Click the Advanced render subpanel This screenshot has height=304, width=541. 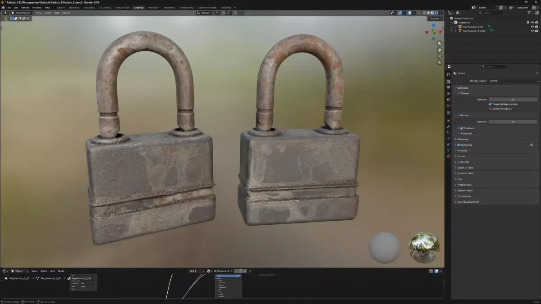(466, 133)
